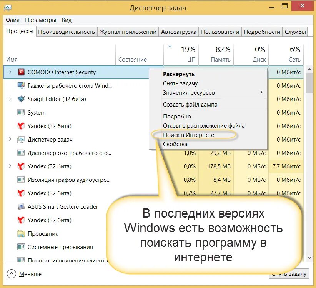
Task: Click the Гаджеты рабочего стола icon
Action: pyautogui.click(x=21, y=85)
